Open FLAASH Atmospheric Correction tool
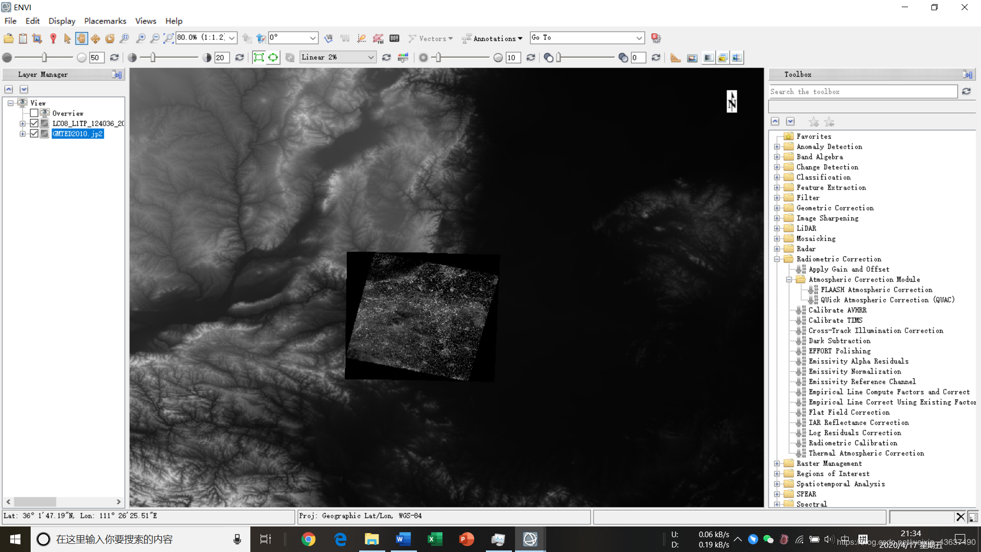The width and height of the screenshot is (981, 552). (876, 290)
